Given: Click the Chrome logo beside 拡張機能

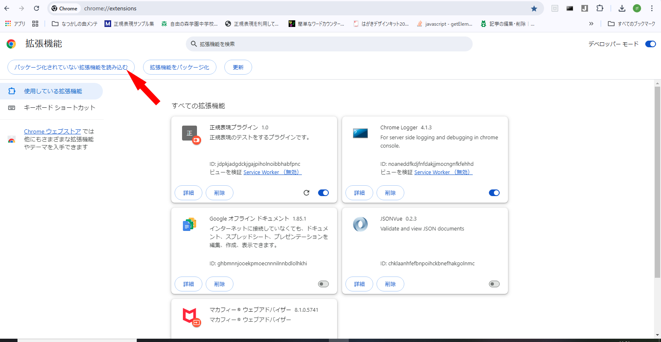Looking at the screenshot, I should tap(11, 44).
